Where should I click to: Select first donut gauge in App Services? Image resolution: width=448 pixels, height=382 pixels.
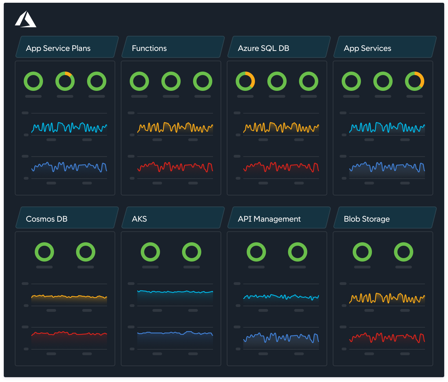point(351,81)
